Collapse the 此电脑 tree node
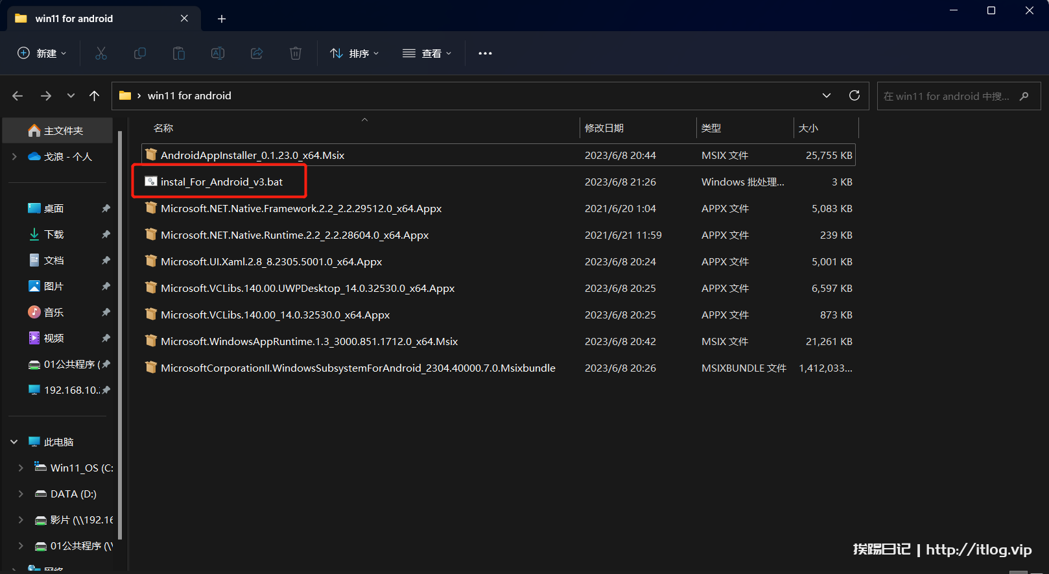 (x=14, y=442)
